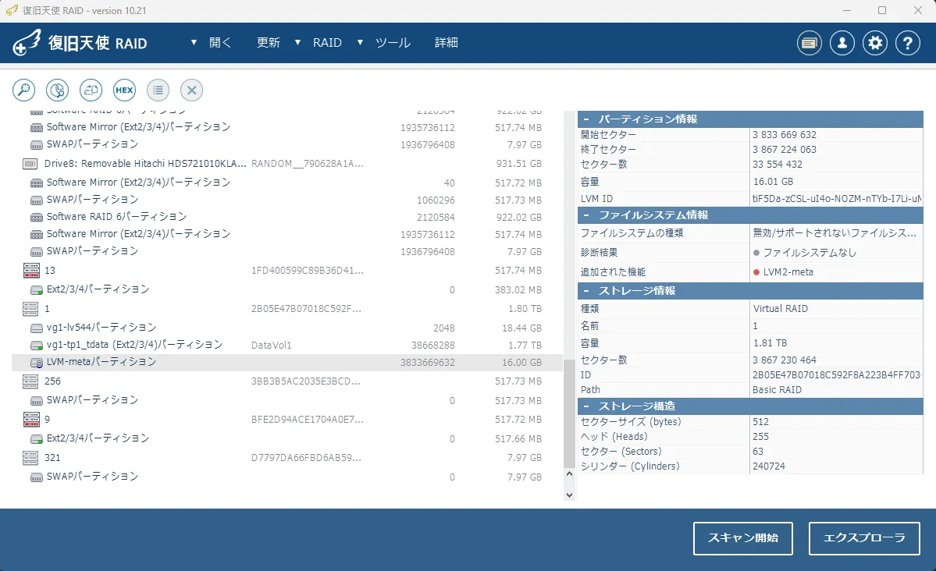Image resolution: width=936 pixels, height=571 pixels.
Task: Click dropdown arrow beside 開く
Action: click(194, 43)
